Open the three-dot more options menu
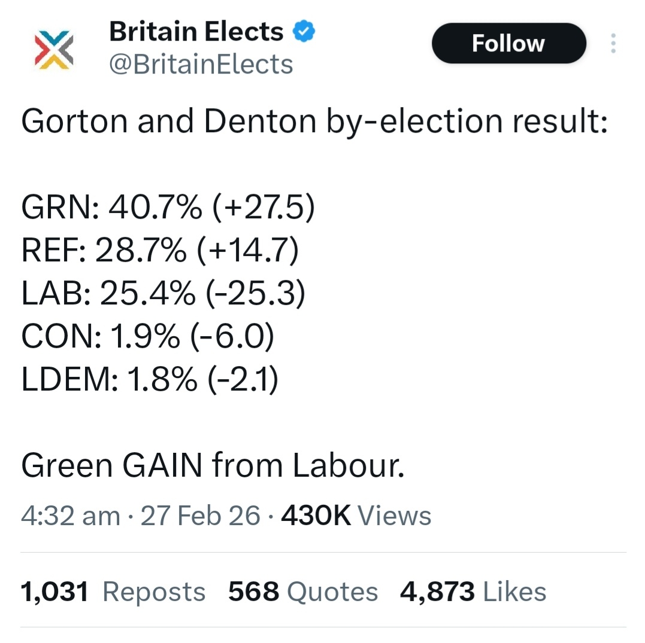Screen dimensions: 645x643 click(x=613, y=44)
